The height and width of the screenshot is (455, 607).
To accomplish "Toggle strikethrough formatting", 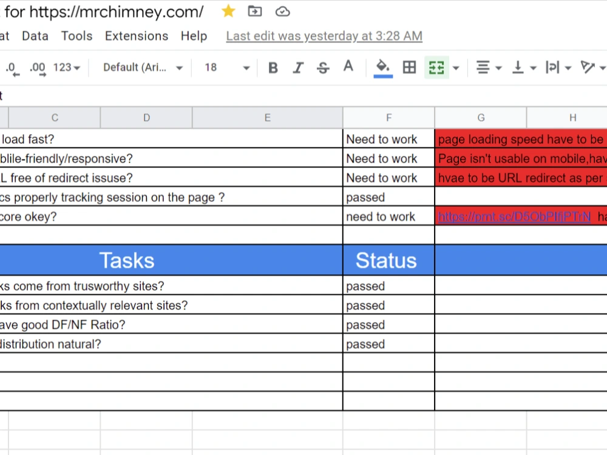I will (323, 68).
